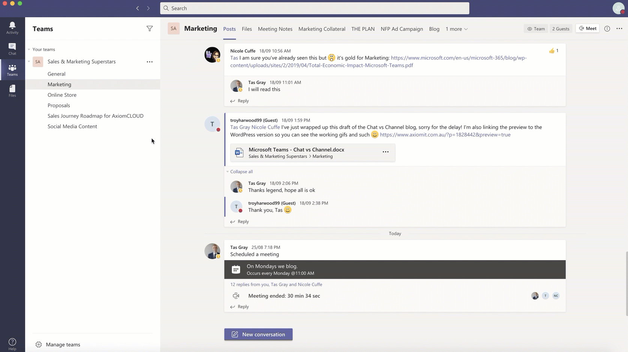Collapse the Your teams section
Image resolution: width=628 pixels, height=352 pixels.
(x=29, y=49)
